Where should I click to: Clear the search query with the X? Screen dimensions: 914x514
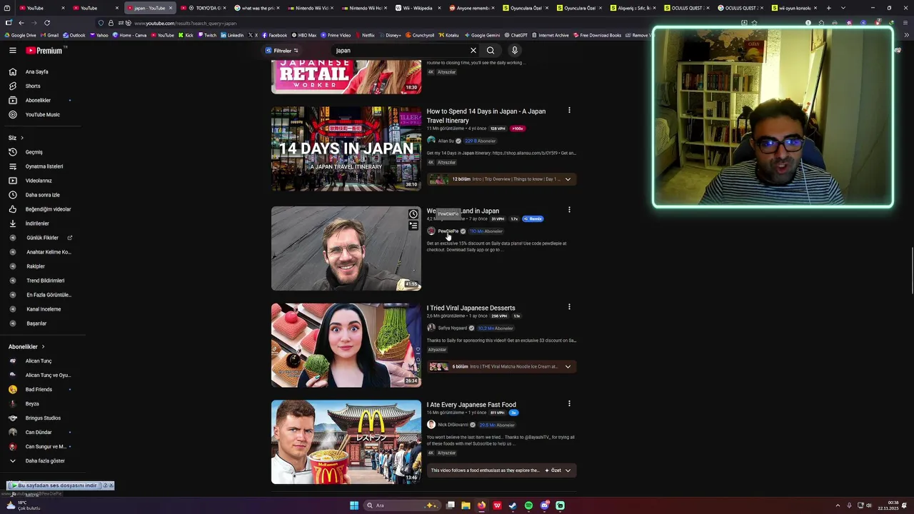click(x=473, y=51)
